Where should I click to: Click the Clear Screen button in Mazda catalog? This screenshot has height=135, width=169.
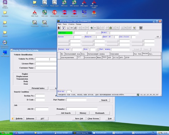click(x=93, y=118)
